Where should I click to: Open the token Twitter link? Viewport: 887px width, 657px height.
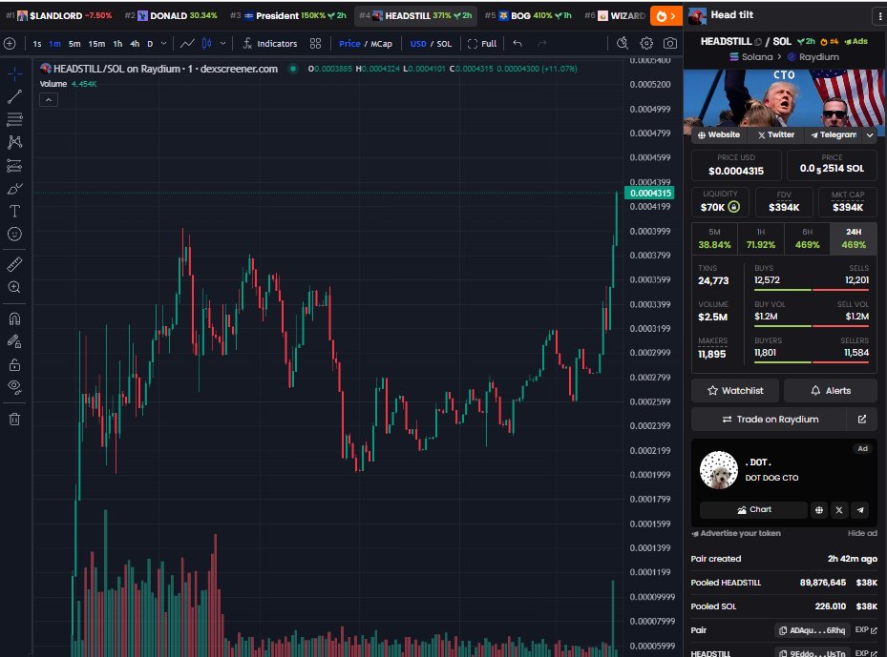coord(776,135)
